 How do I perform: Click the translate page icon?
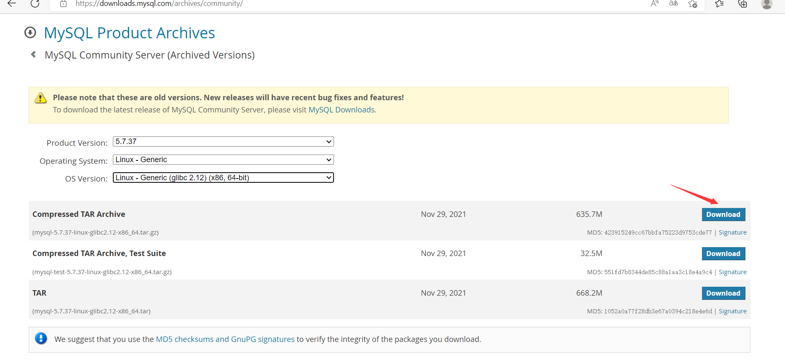[x=673, y=4]
